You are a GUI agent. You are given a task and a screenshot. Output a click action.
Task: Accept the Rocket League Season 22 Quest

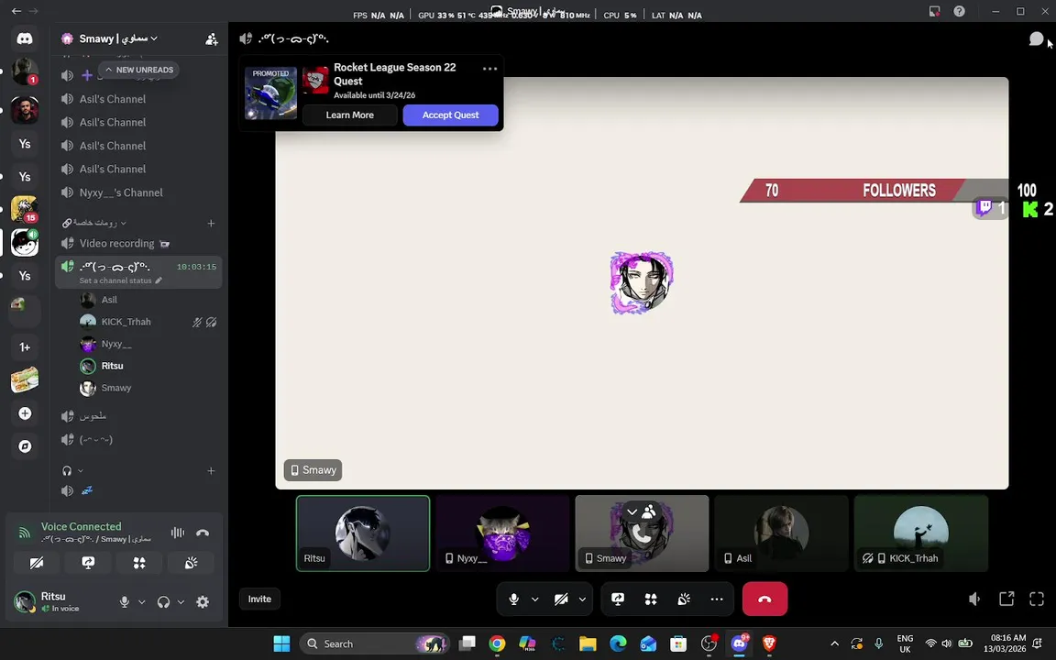coord(451,115)
